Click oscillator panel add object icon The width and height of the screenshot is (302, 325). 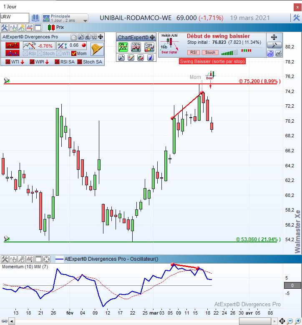coord(21,259)
